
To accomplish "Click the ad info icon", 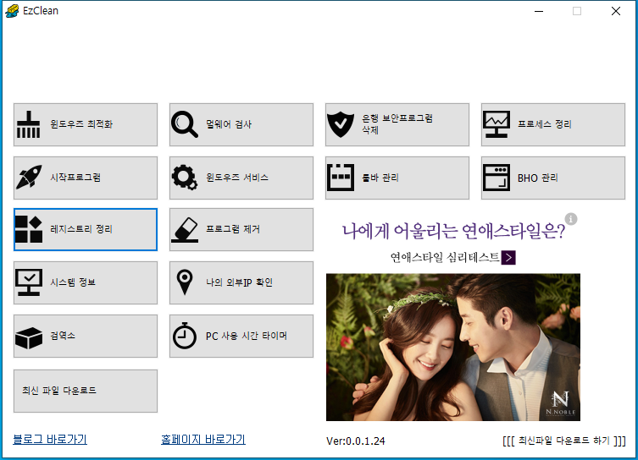I will (571, 219).
